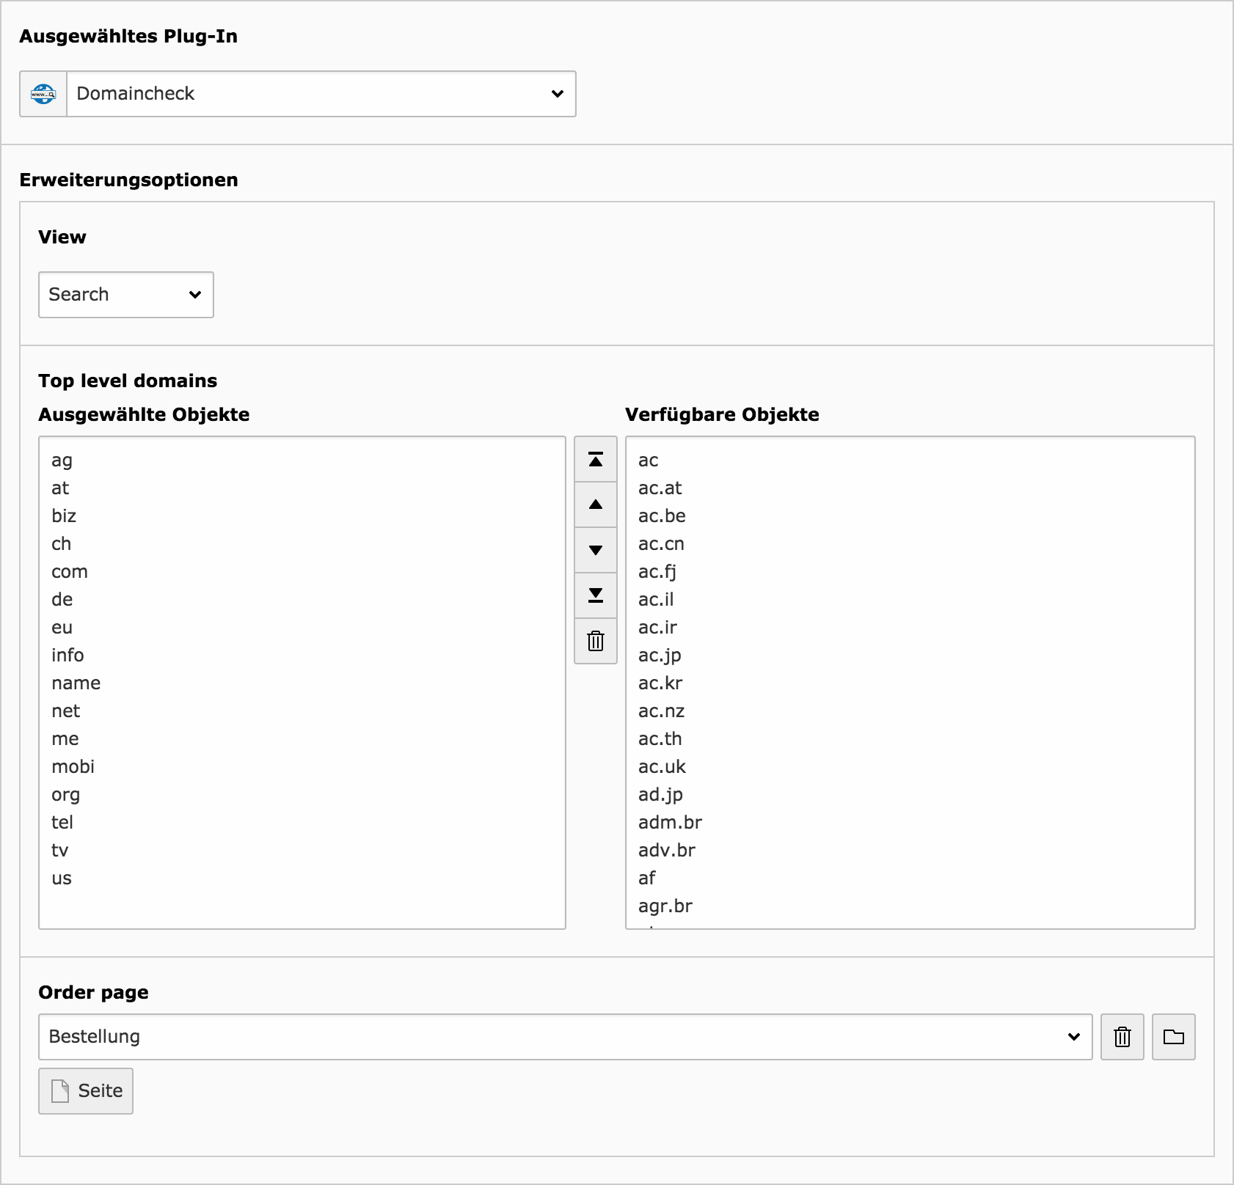Choose 'af' from available domains list

[647, 878]
